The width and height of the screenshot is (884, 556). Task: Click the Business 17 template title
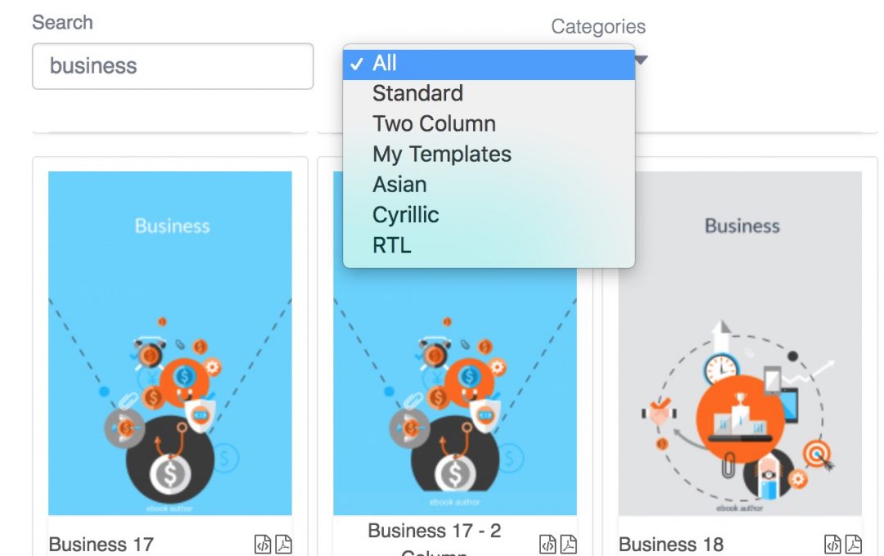(101, 545)
